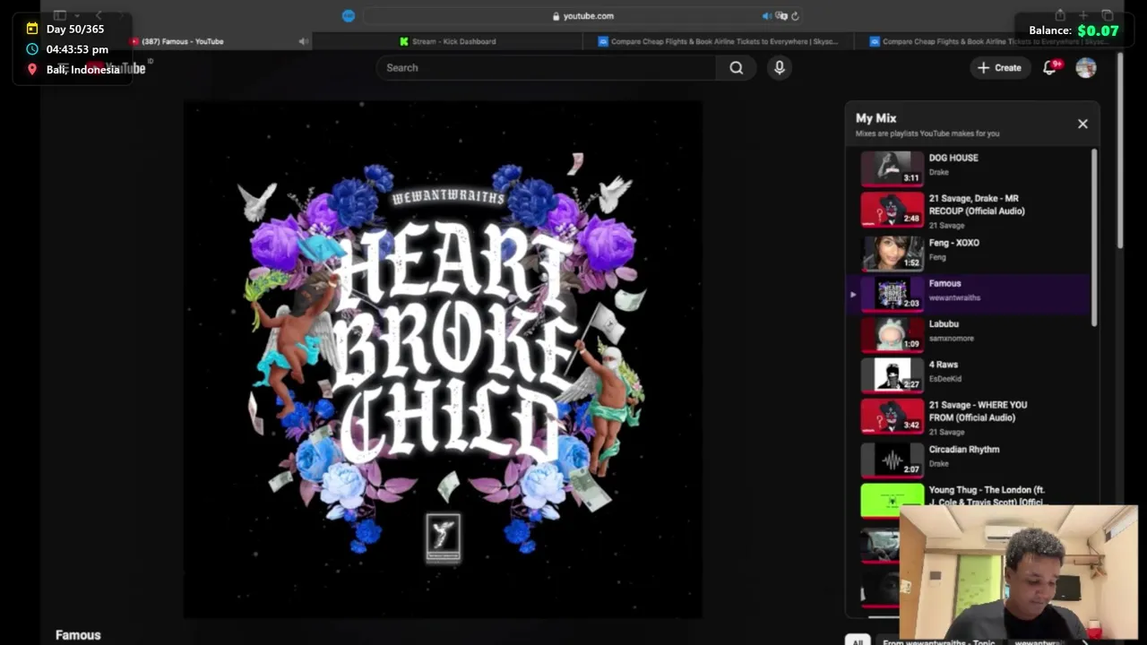1147x645 pixels.
Task: Mute the Famous - YouTube tab speaker icon
Action: 304,41
